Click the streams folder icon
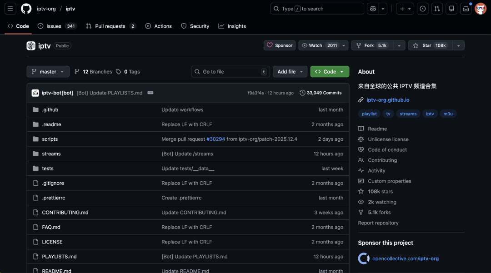Image resolution: width=491 pixels, height=273 pixels. pyautogui.click(x=36, y=154)
